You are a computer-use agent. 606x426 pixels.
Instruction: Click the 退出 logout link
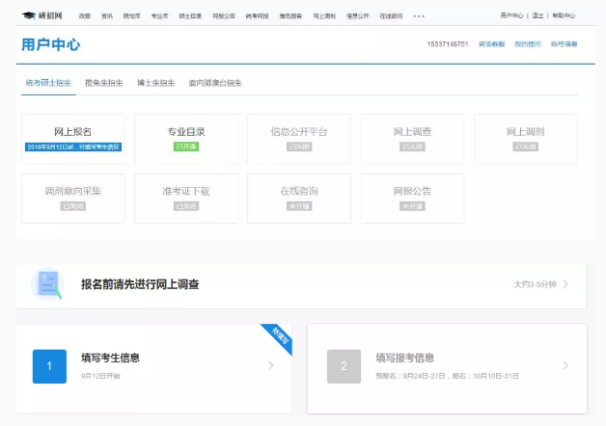(537, 15)
